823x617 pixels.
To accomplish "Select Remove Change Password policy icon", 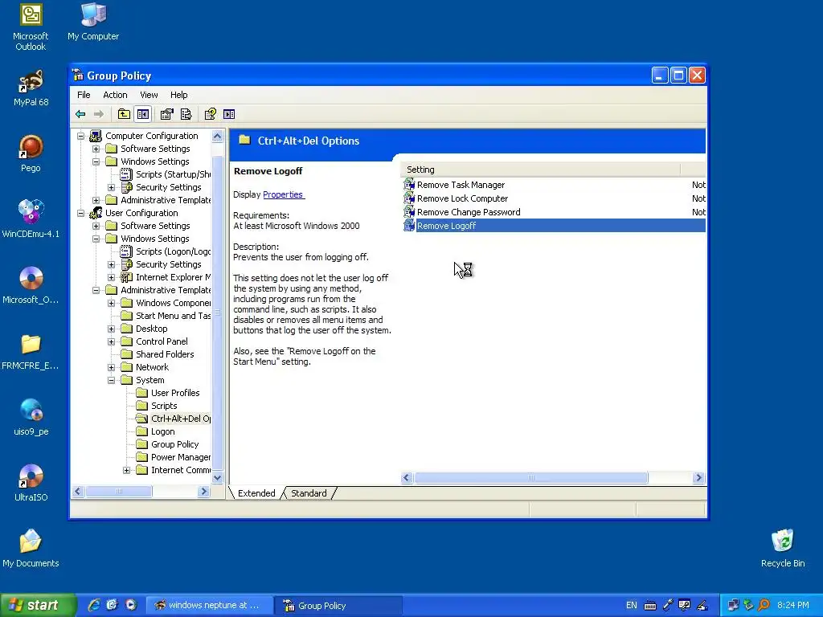I will [409, 212].
